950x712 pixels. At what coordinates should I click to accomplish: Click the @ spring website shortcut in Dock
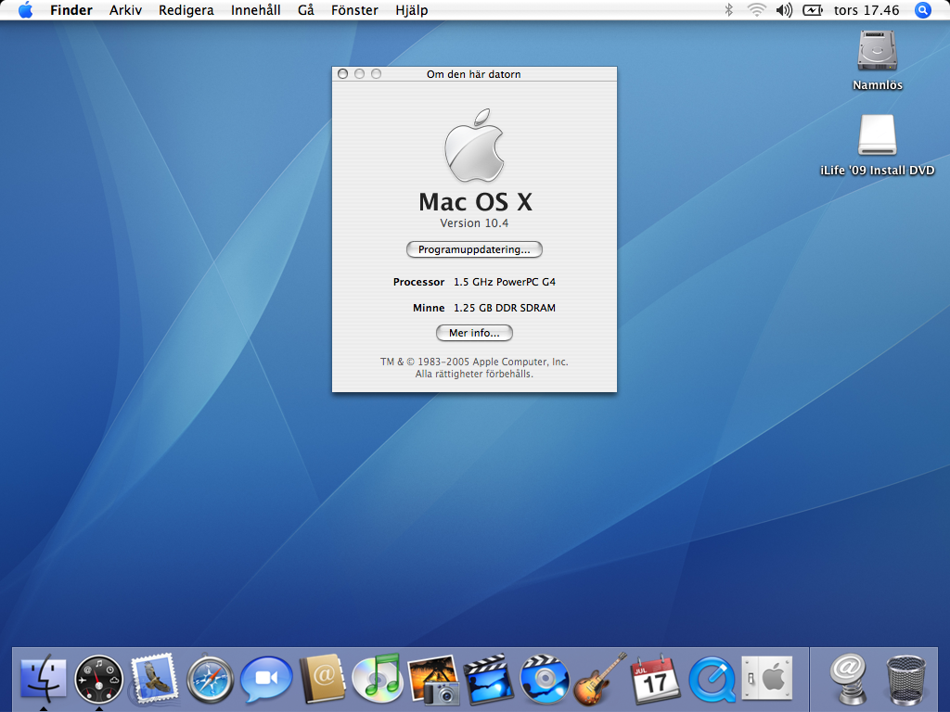848,680
